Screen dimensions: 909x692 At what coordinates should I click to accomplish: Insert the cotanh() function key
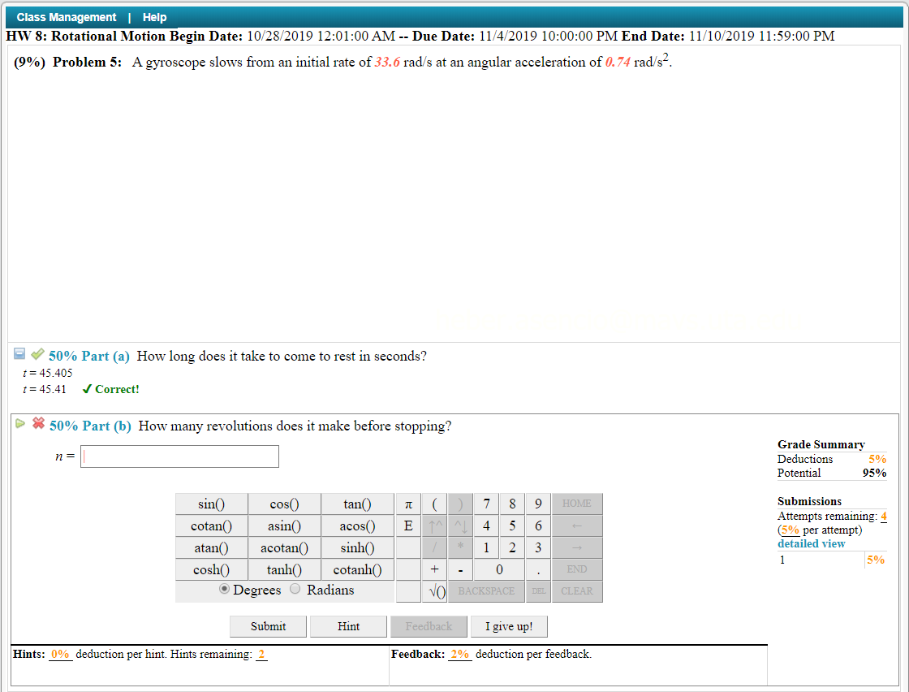[x=357, y=569]
